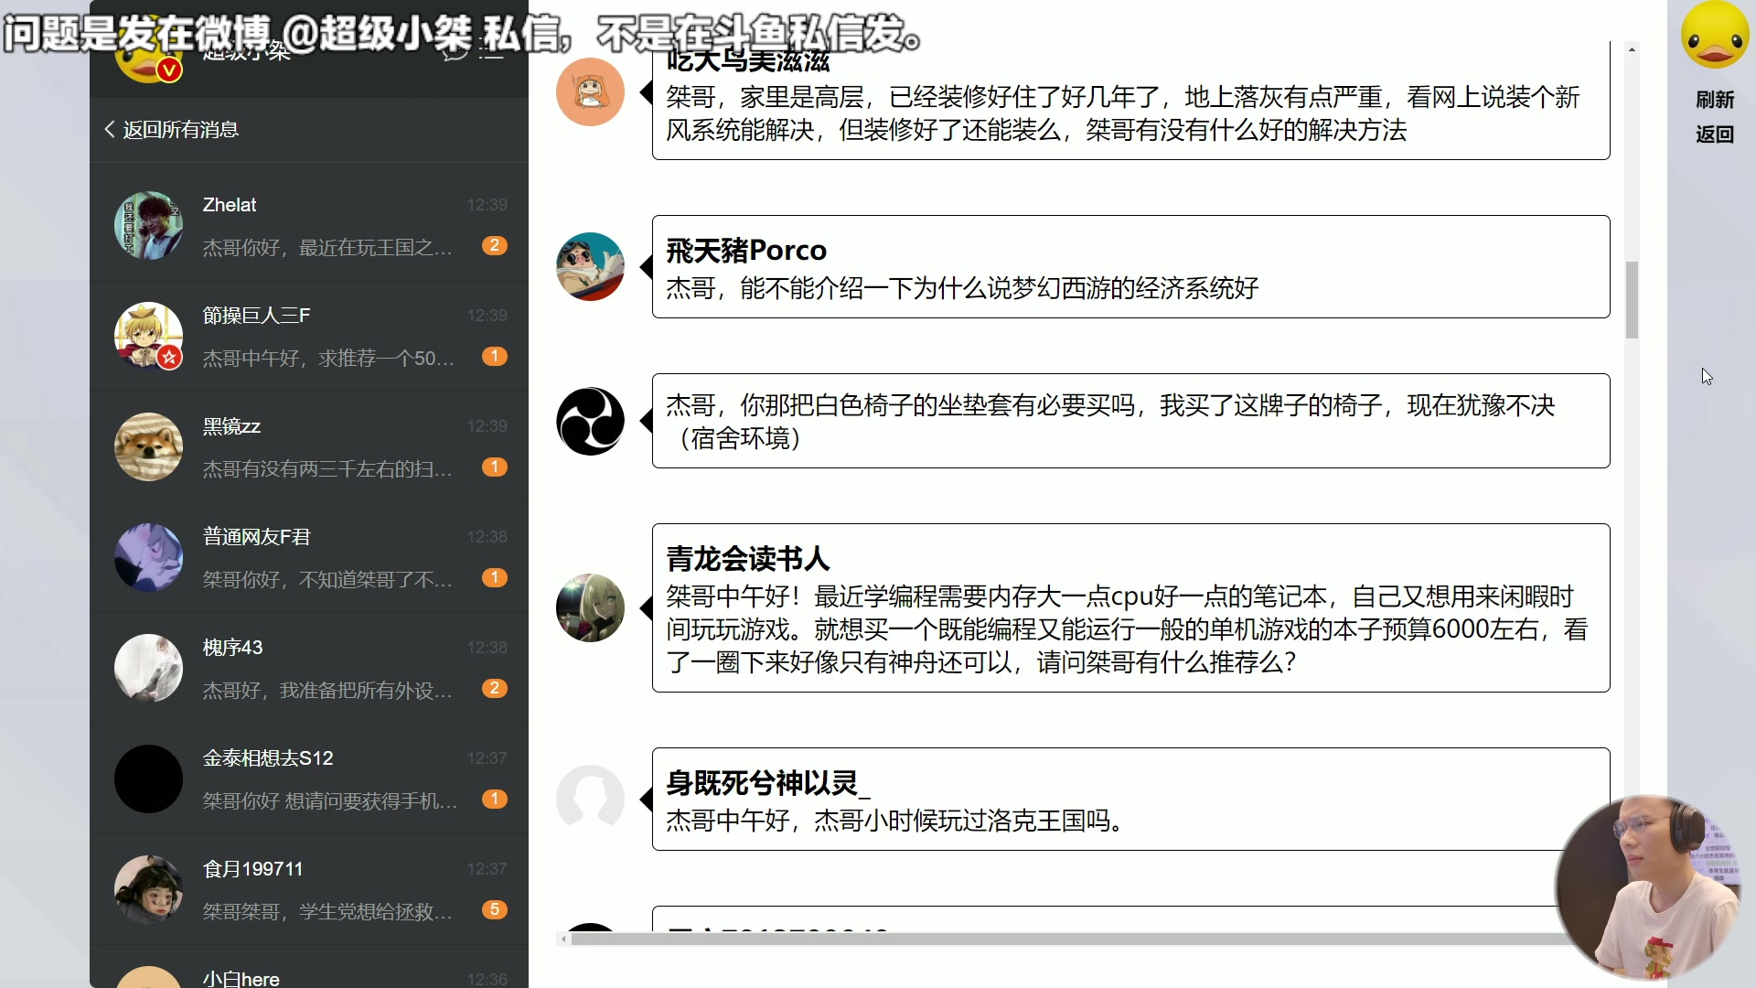Click the vertical scrollbar thumb of message panel
1756x988 pixels.
[x=1632, y=300]
